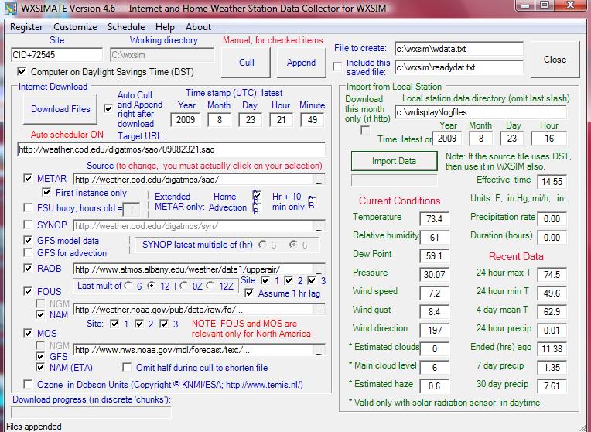
Task: Toggle the FOUS checkbox
Action: click(28, 291)
